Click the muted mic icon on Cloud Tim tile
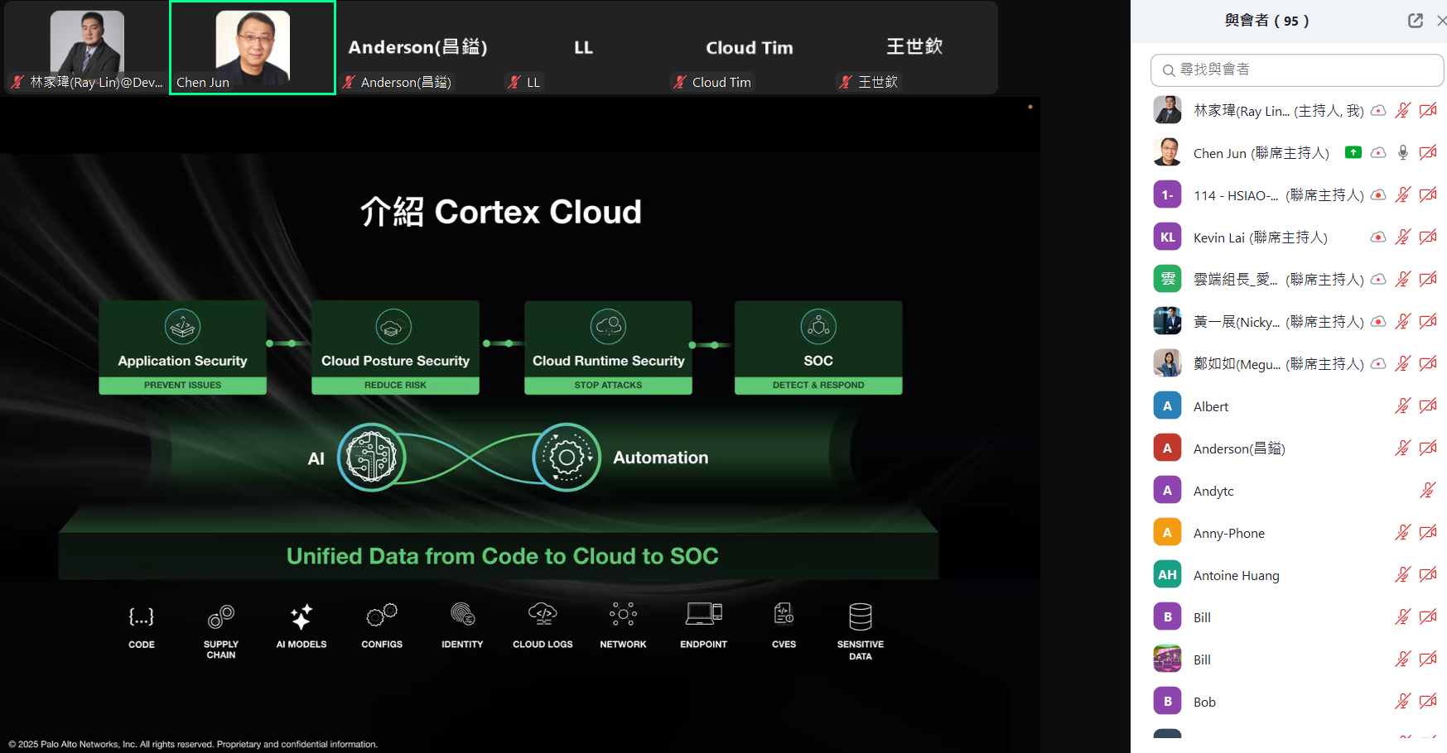This screenshot has height=753, width=1447. [680, 82]
